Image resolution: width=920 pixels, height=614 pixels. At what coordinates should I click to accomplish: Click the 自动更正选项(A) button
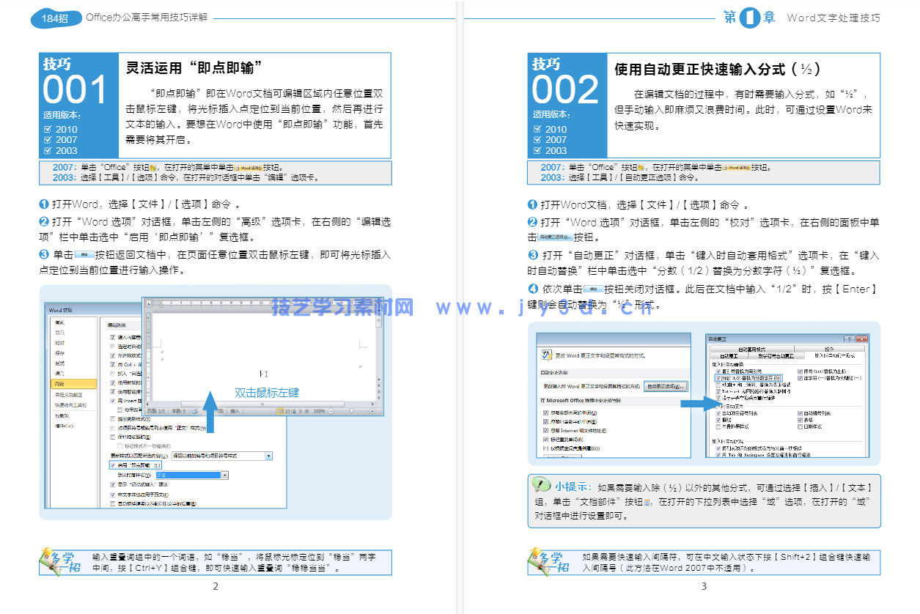tap(666, 386)
